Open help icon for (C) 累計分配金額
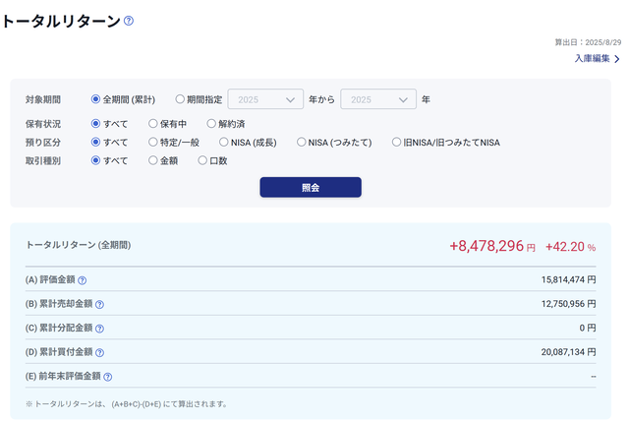Image resolution: width=629 pixels, height=422 pixels. click(99, 328)
